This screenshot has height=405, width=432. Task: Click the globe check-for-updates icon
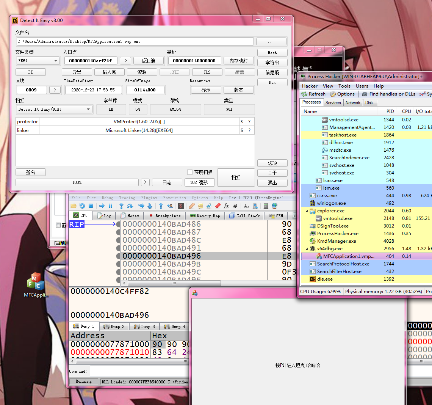point(274,206)
